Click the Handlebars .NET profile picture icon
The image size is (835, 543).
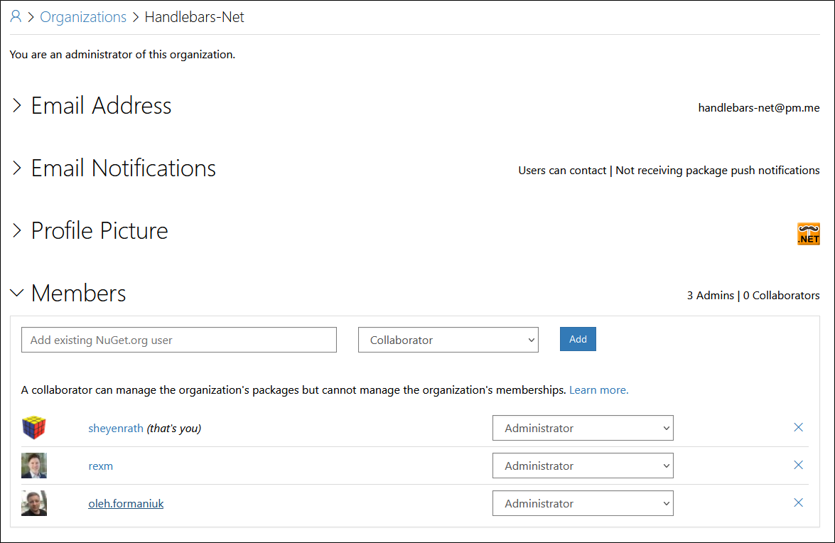click(809, 233)
